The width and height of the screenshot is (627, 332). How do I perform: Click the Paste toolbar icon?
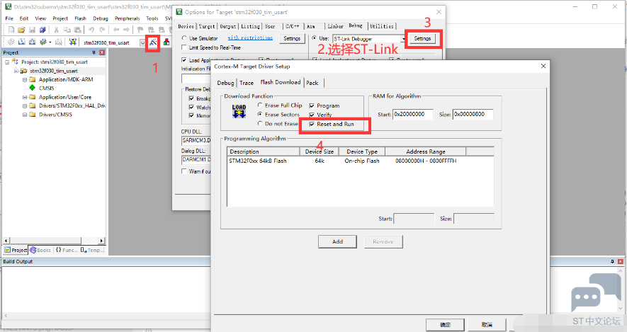[77, 30]
